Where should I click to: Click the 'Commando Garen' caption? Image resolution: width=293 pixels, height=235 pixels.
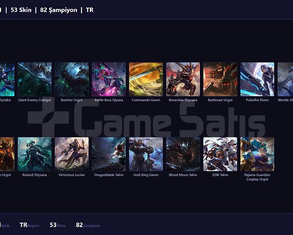pos(146,100)
